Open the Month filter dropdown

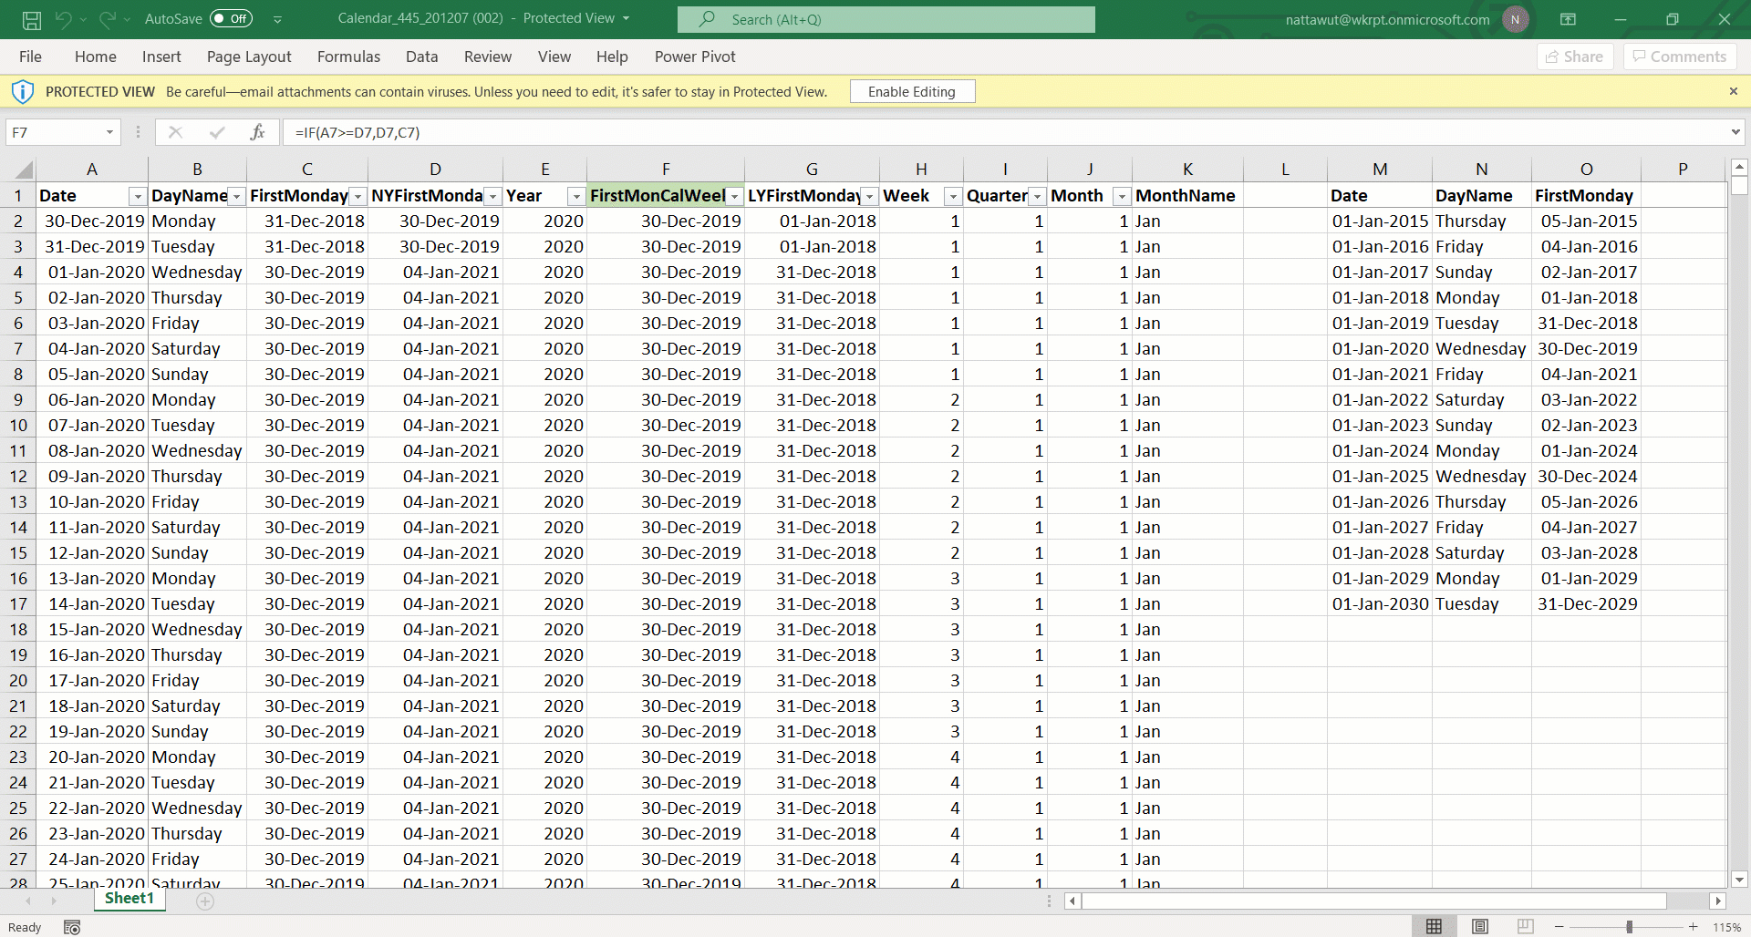pos(1122,197)
